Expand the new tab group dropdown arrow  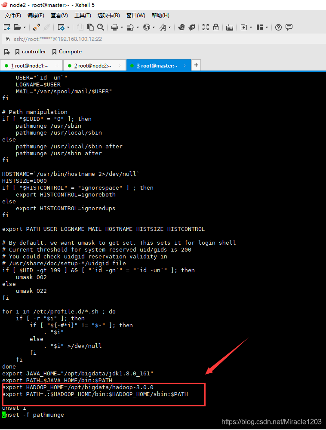(x=251, y=27)
